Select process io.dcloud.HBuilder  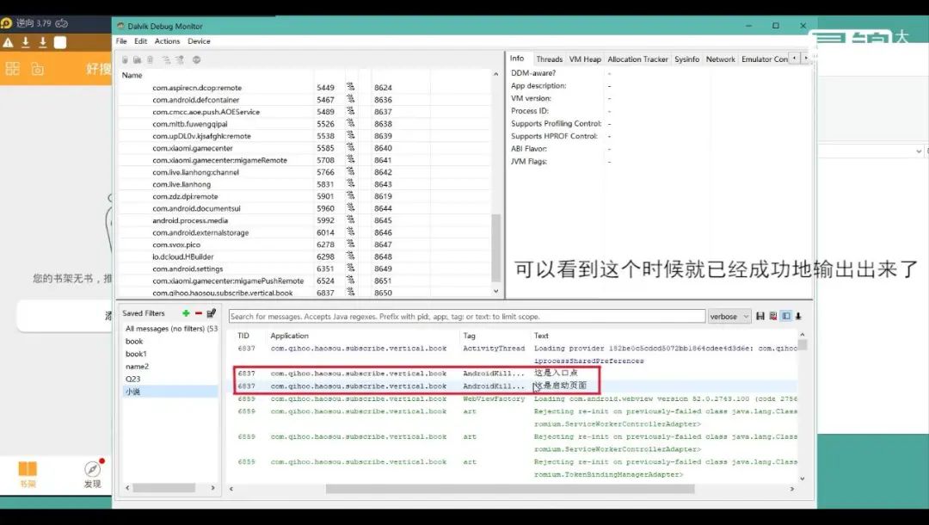click(305, 256)
